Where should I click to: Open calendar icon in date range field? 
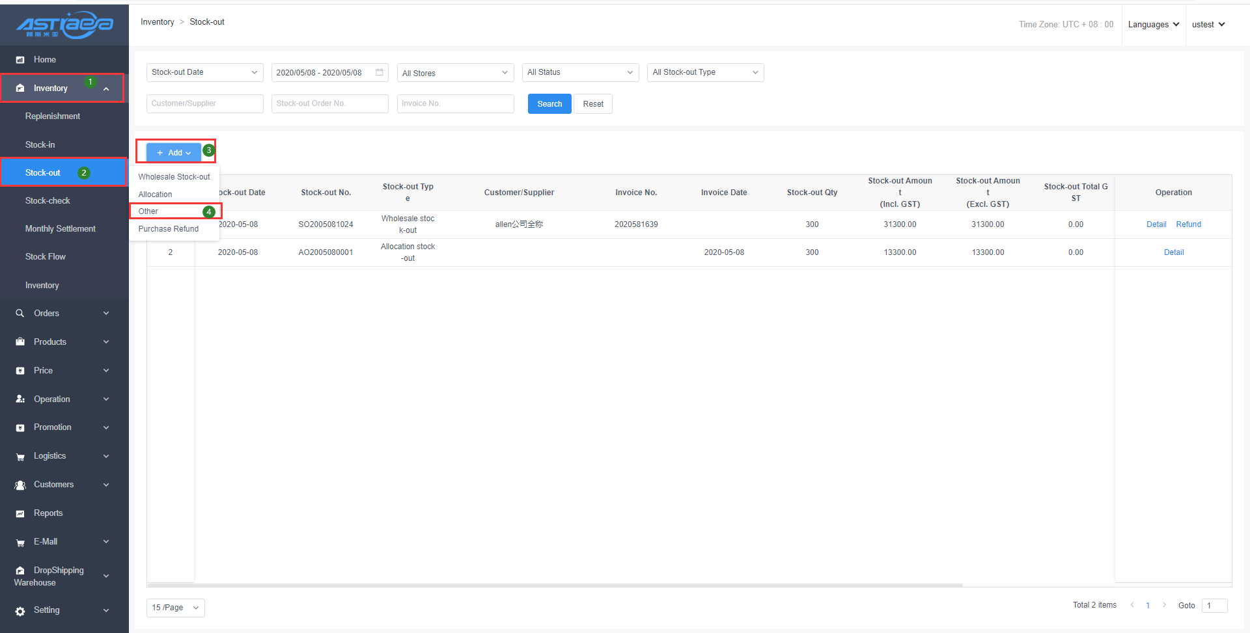[380, 72]
